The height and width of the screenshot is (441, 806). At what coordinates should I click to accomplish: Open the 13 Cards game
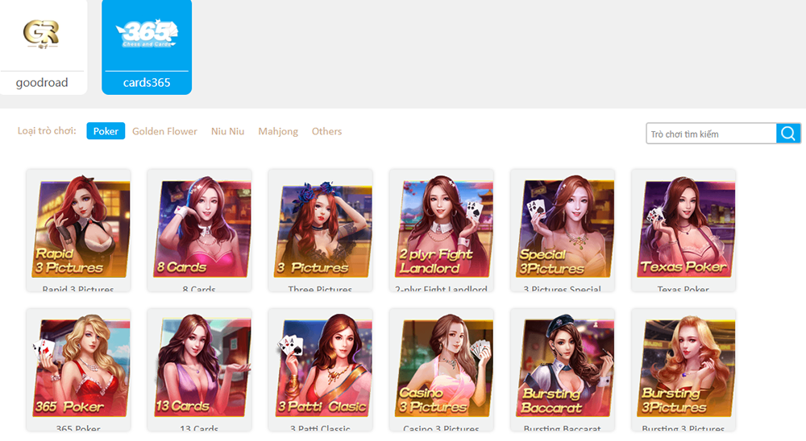tap(199, 369)
